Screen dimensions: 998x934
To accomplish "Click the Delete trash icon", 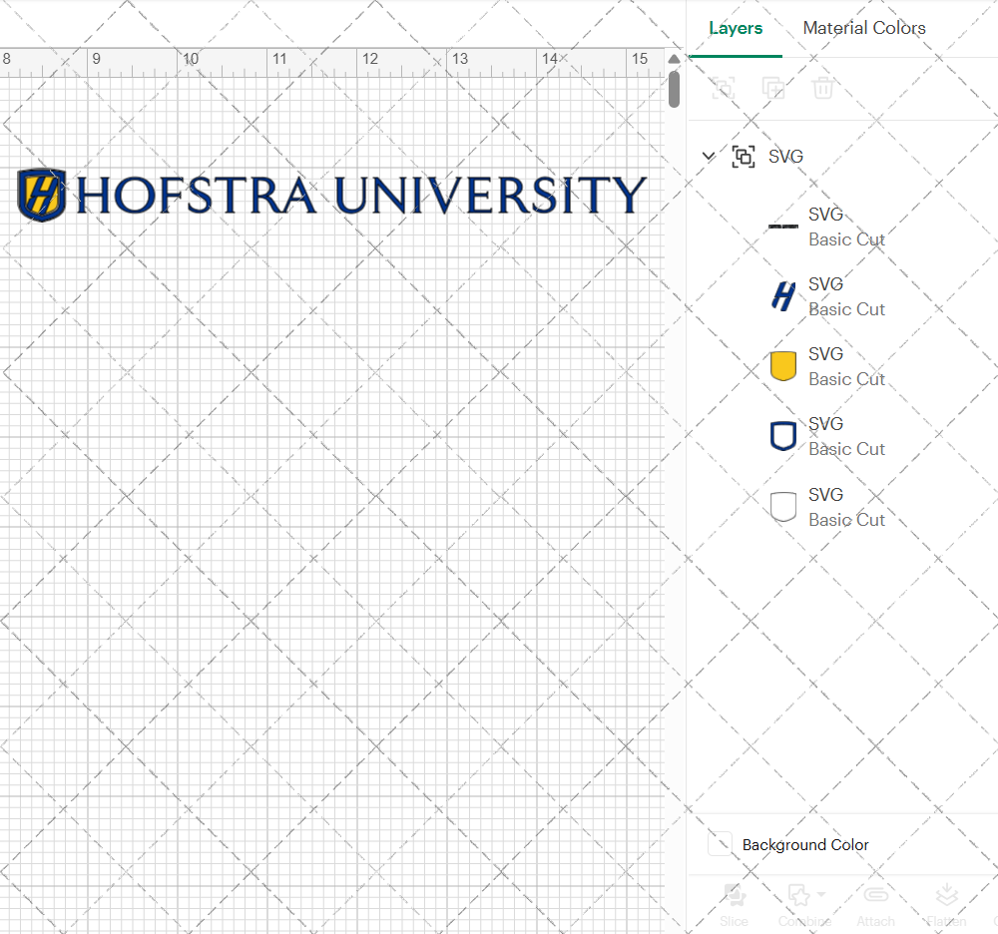I will click(x=823, y=88).
